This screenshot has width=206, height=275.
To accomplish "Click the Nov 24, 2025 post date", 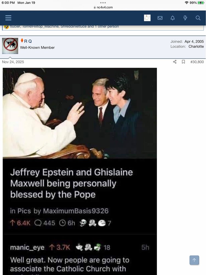I will point(13,62).
